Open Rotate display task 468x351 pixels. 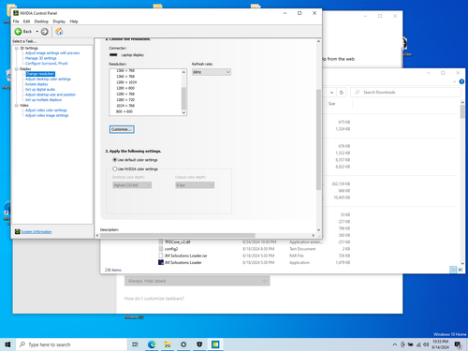[37, 84]
